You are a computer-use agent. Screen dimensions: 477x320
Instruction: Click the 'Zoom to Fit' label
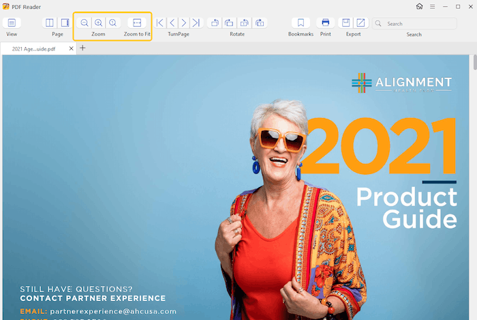[137, 34]
